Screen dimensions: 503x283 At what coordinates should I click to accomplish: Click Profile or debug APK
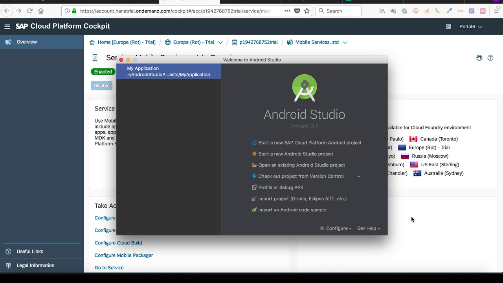[x=281, y=187]
